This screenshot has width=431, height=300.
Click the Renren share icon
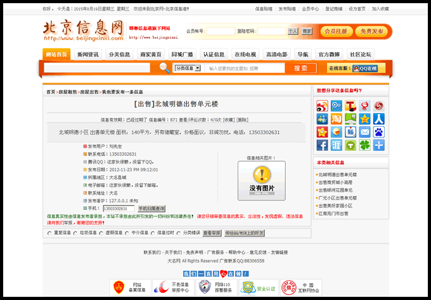[379, 119]
